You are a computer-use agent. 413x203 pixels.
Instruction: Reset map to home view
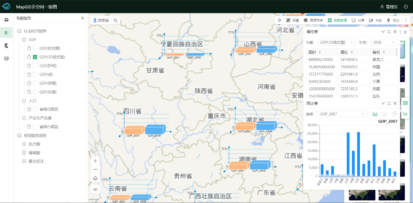95,178
